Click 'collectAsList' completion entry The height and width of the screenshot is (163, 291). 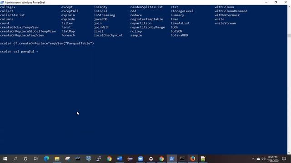click(12, 15)
